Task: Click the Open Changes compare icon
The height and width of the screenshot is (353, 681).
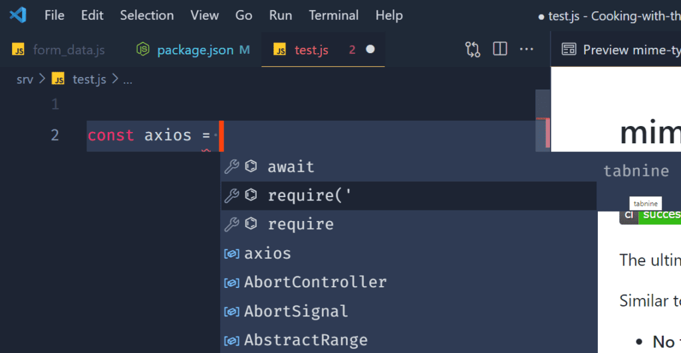Action: (x=473, y=49)
